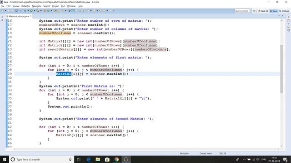Viewport: 291px width, 163px height.
Task: Open the Help menu
Action: (80, 6)
